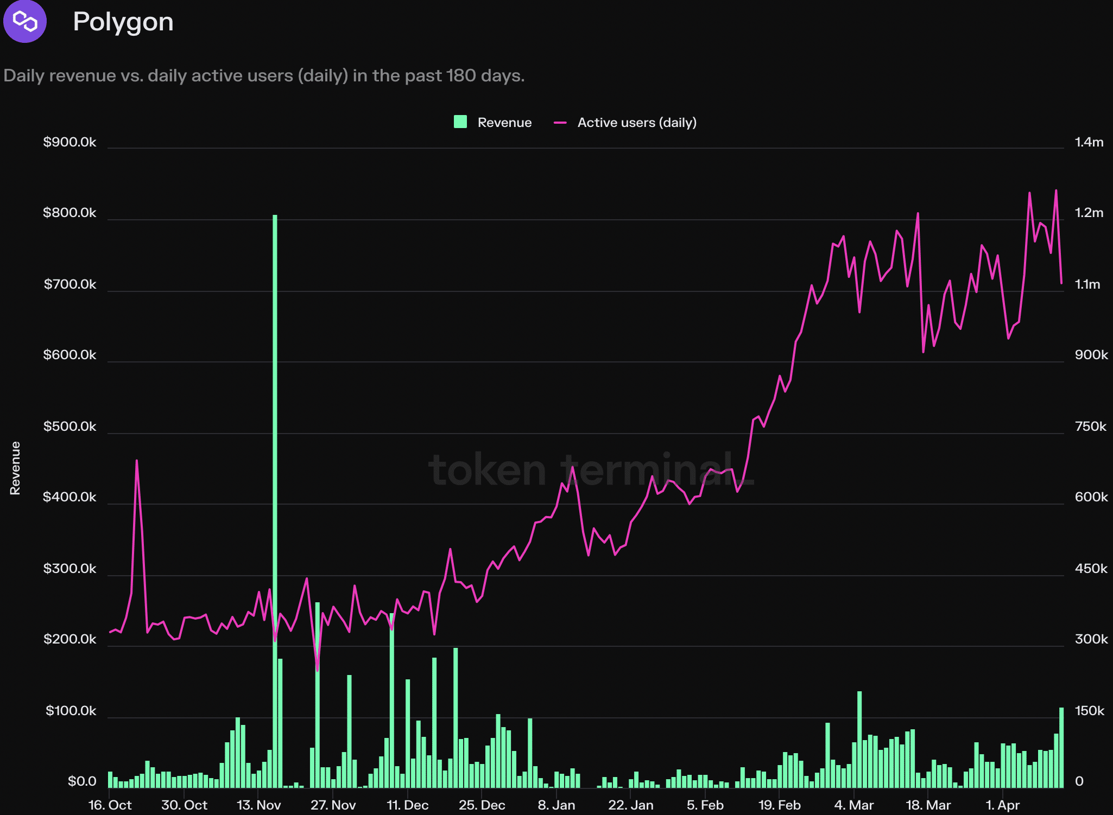This screenshot has width=1113, height=815.
Task: Click the 300k right axis label
Action: pos(1091,639)
